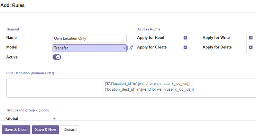
Task: Uncheck the Apply for Delete checkbox
Action: [251, 47]
